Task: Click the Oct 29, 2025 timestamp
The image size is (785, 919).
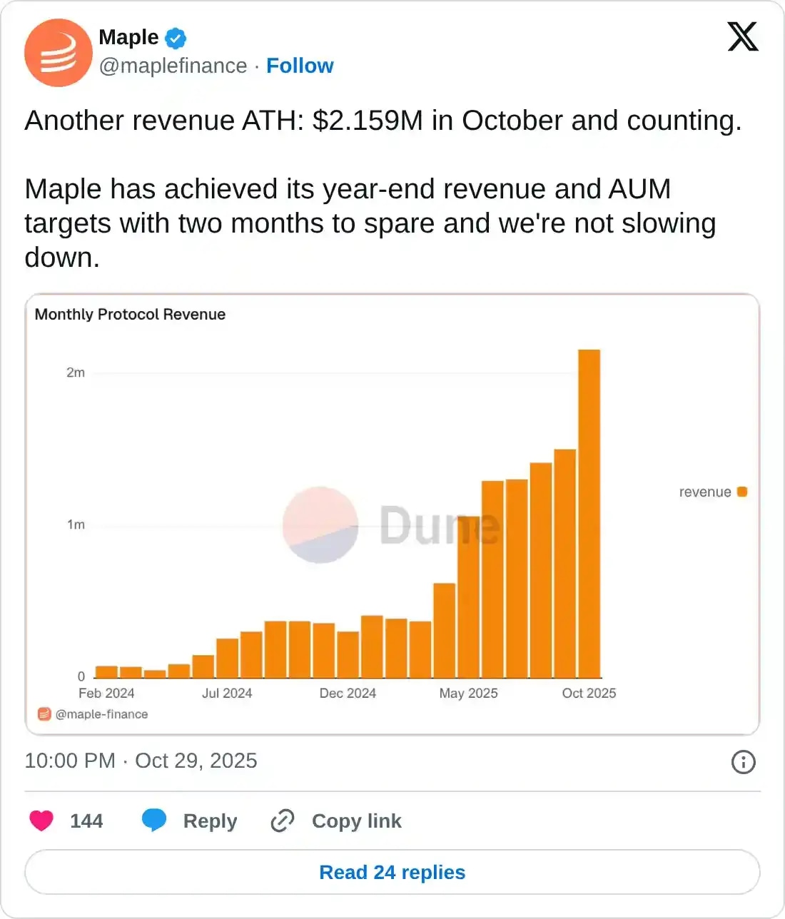Action: [x=196, y=761]
